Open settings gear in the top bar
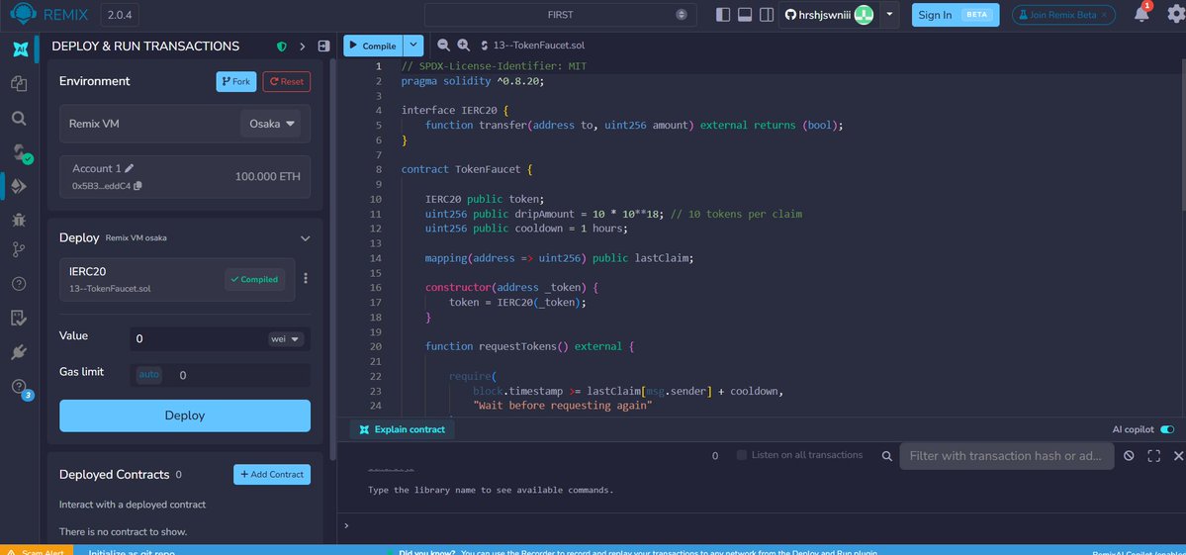The height and width of the screenshot is (555, 1186). click(x=1178, y=15)
